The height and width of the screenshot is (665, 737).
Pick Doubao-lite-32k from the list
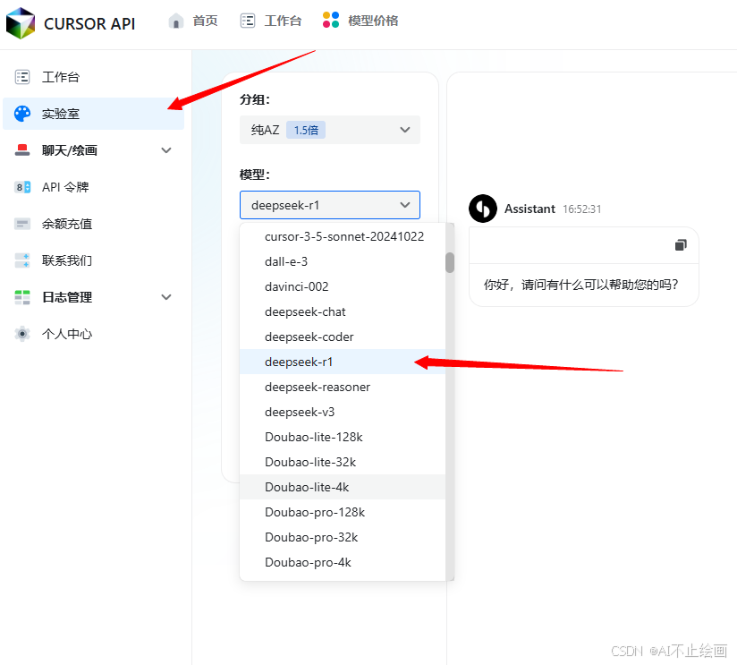(343, 463)
